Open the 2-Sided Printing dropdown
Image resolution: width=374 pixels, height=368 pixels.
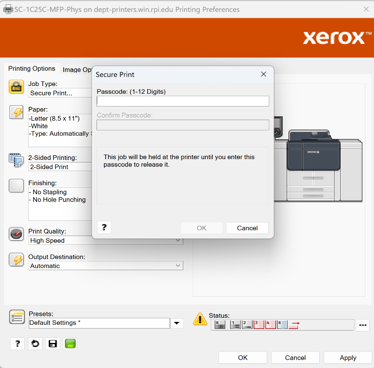[60, 167]
